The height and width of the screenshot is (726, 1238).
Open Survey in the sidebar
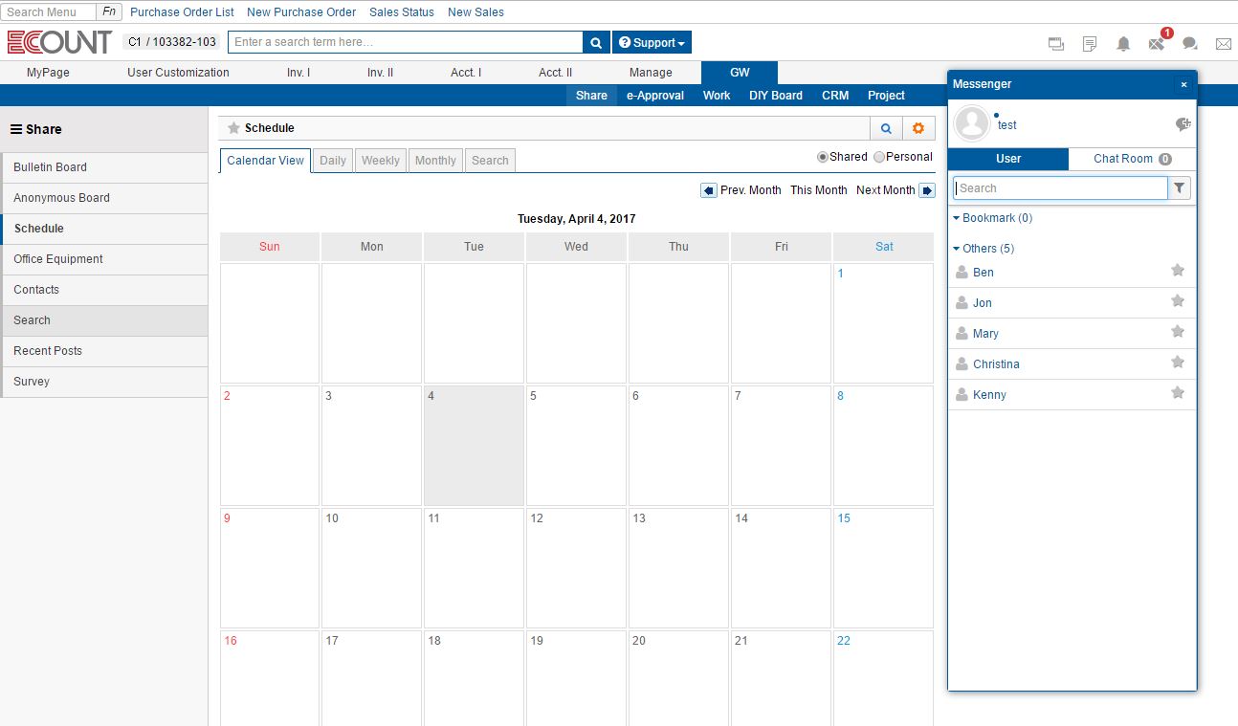[x=104, y=382]
